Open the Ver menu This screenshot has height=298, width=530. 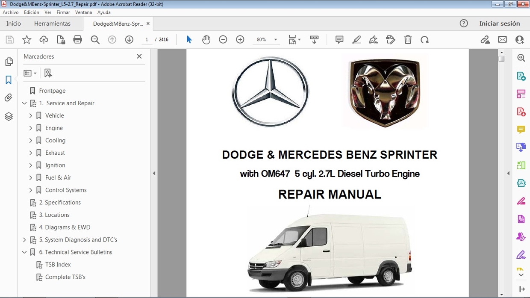click(48, 12)
